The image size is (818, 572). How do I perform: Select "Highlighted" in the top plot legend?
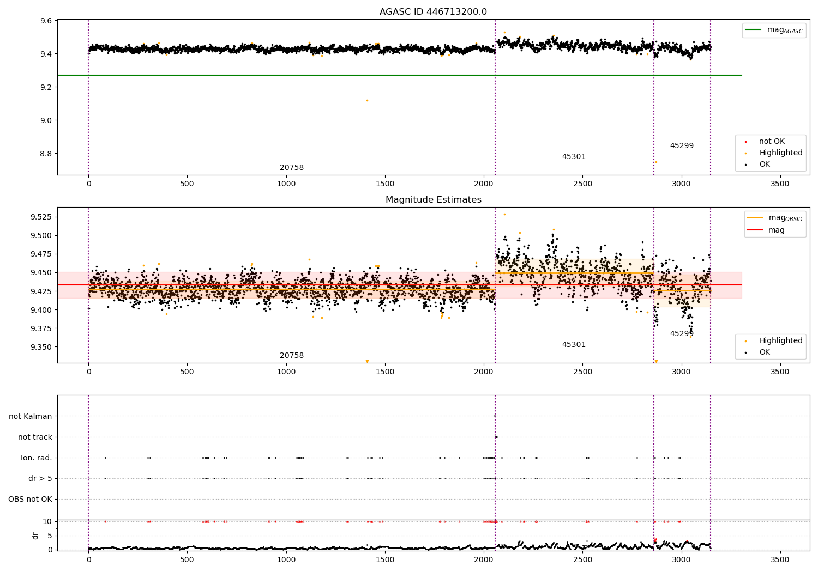781,153
